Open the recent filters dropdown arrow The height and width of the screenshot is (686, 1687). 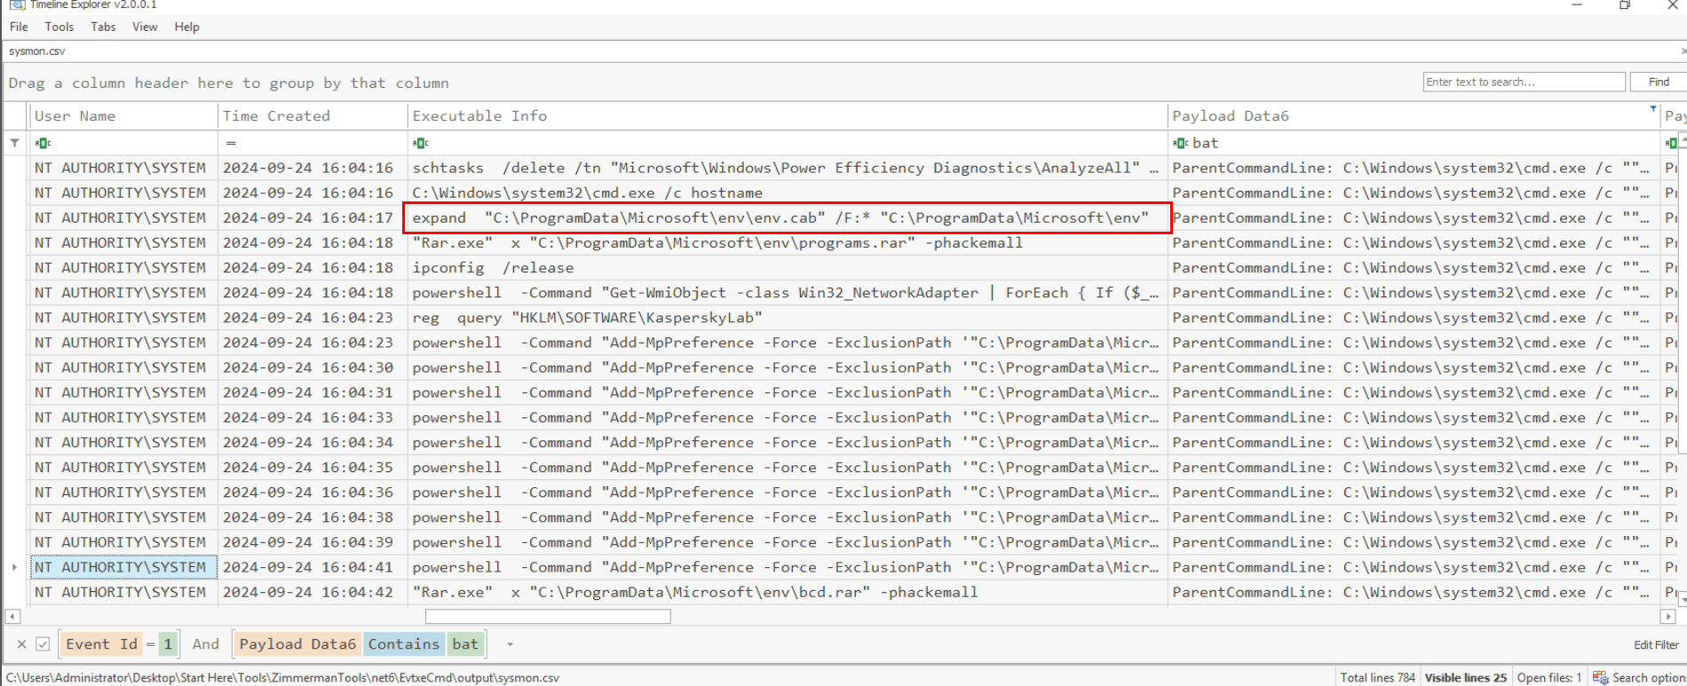[x=510, y=644]
